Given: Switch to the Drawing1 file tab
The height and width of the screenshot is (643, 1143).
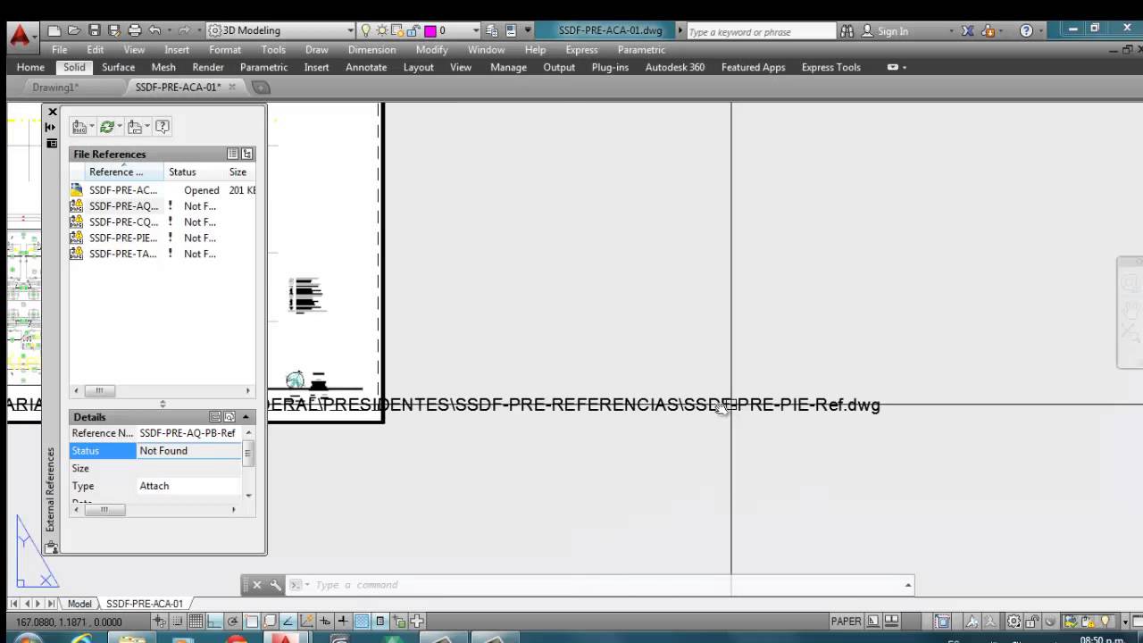Looking at the screenshot, I should click(x=55, y=88).
